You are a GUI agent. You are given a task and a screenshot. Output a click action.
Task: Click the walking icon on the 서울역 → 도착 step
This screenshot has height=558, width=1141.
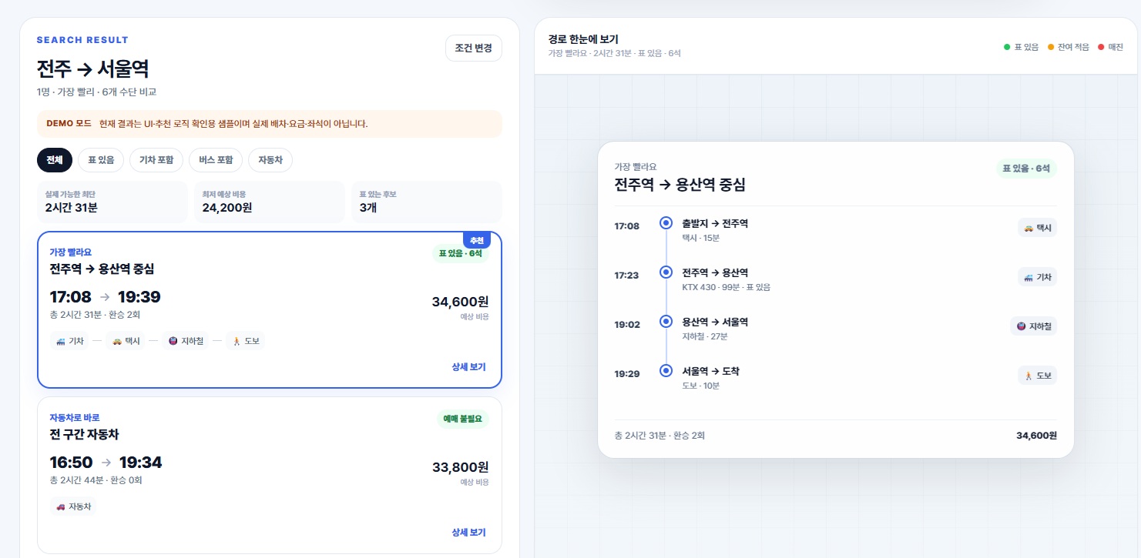point(1029,376)
